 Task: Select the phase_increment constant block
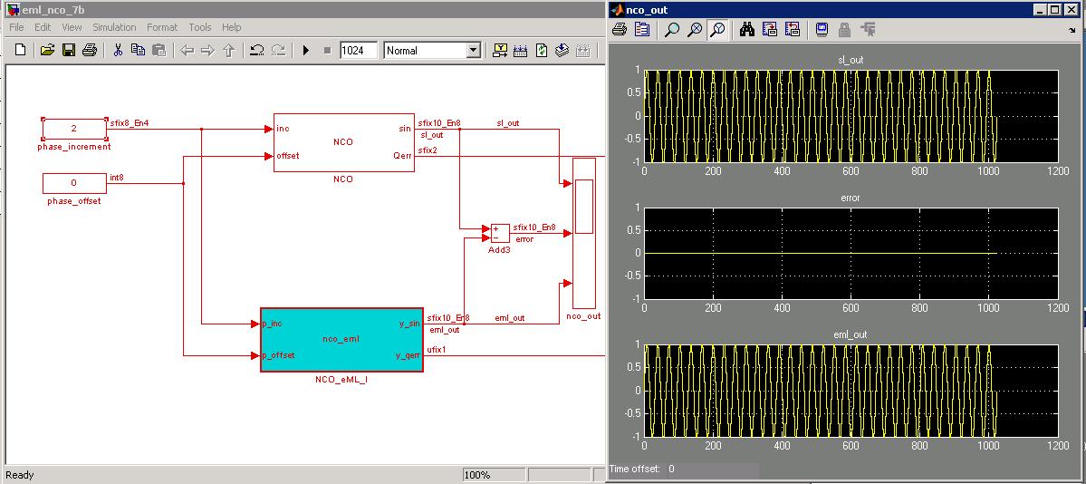tap(74, 129)
